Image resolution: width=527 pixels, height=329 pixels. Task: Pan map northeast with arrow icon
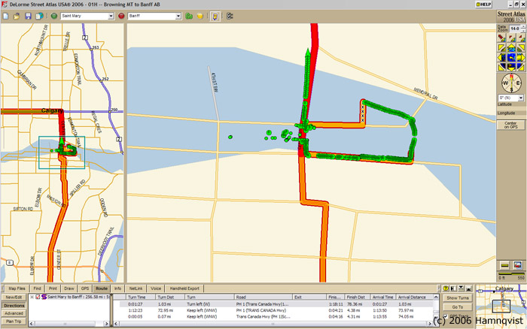tap(521, 48)
